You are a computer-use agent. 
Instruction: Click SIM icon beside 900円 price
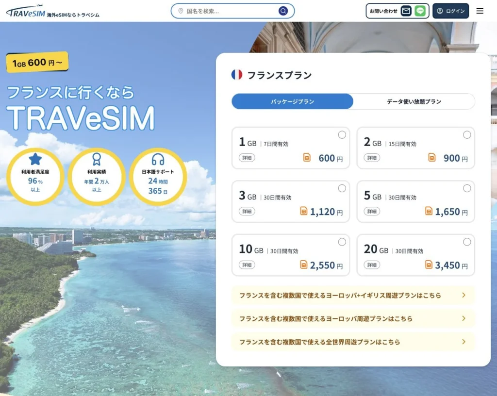431,157
